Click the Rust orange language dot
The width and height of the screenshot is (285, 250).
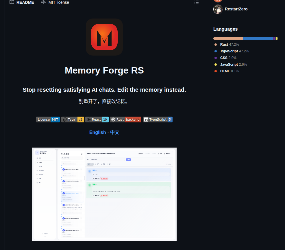(216, 45)
